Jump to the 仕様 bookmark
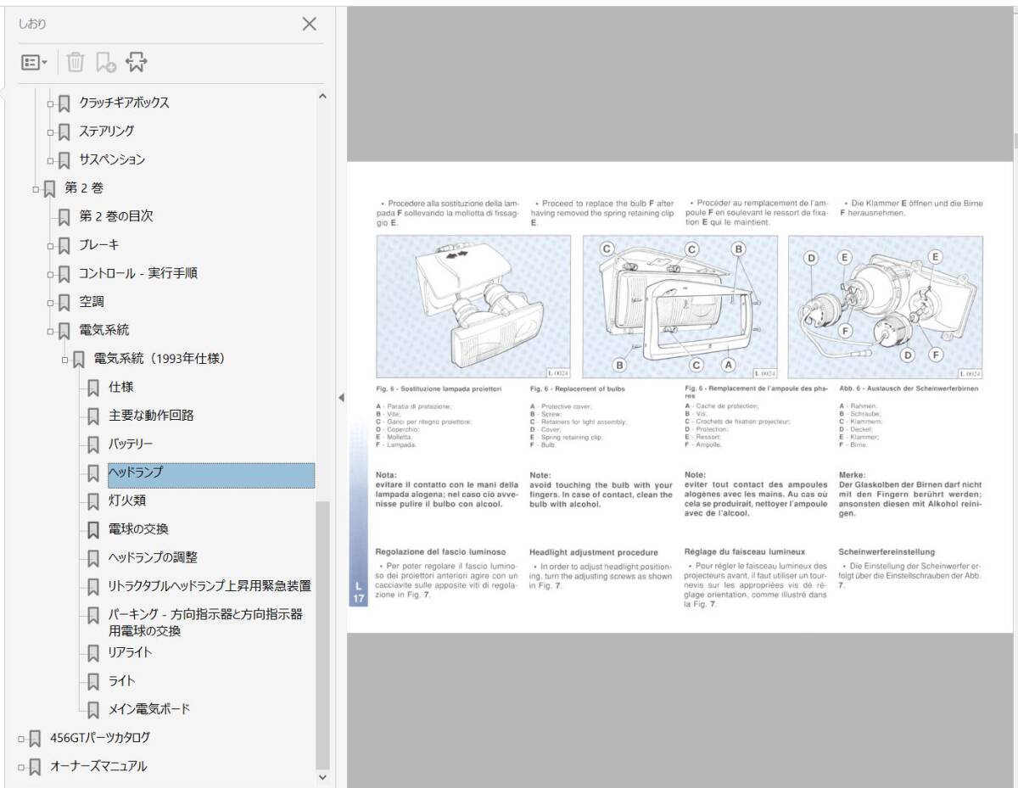 (120, 387)
